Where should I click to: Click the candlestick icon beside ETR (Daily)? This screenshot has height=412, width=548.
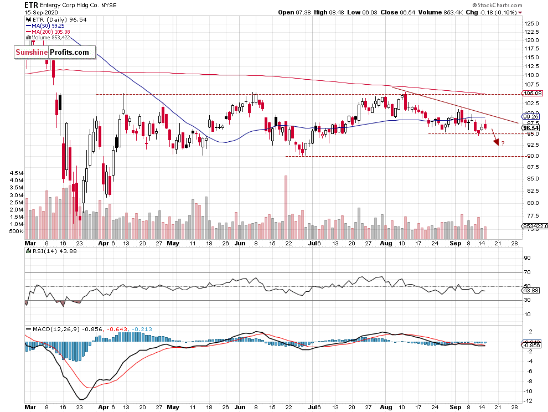(x=28, y=19)
